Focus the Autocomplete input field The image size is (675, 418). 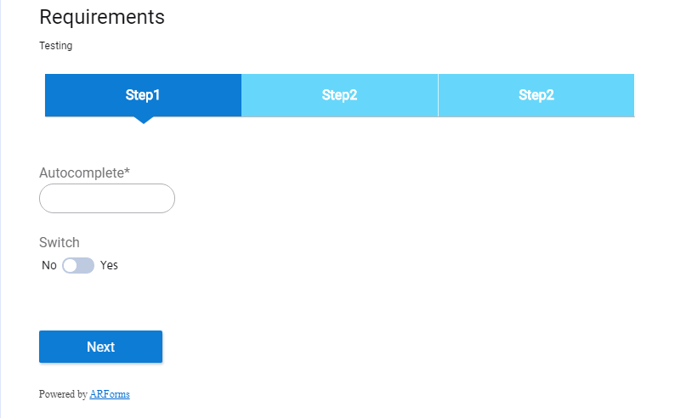(x=107, y=198)
